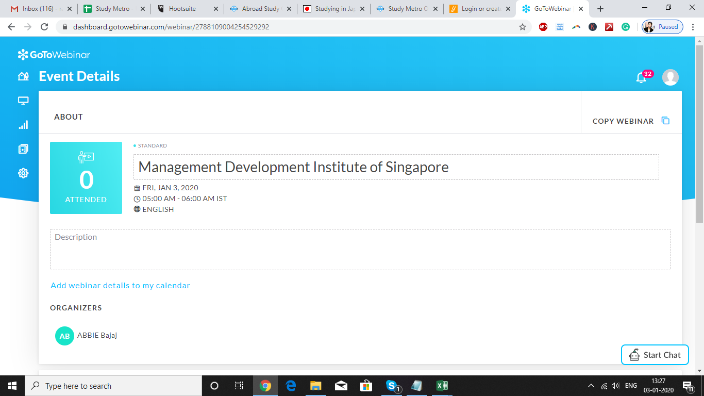
Task: Open Task View on the taskbar
Action: click(x=239, y=386)
